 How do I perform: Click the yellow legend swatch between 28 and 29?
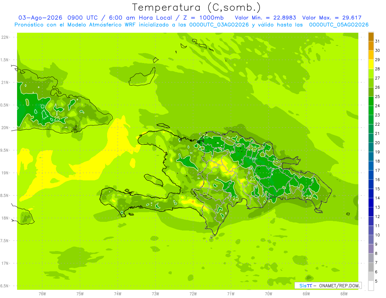tap(371, 64)
